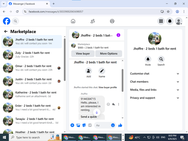Show hidden system tray icons chevron
Image resolution: width=188 pixels, height=141 pixels.
[x=144, y=138]
